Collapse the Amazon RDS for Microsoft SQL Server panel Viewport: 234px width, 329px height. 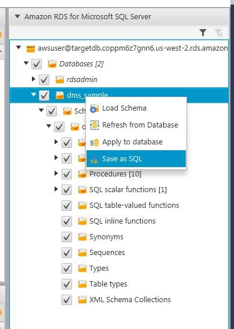click(x=17, y=16)
